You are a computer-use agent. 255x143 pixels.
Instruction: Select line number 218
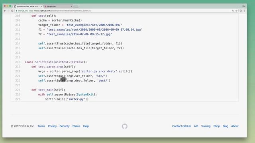pyautogui.click(x=18, y=62)
